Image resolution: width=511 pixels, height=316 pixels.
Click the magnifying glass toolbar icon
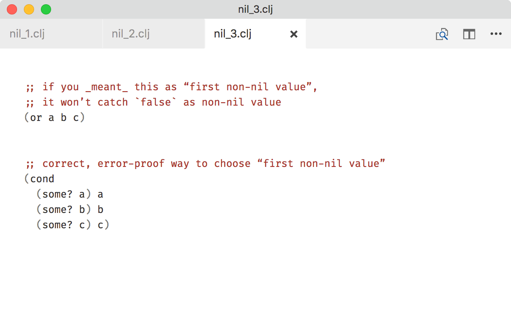coord(442,34)
